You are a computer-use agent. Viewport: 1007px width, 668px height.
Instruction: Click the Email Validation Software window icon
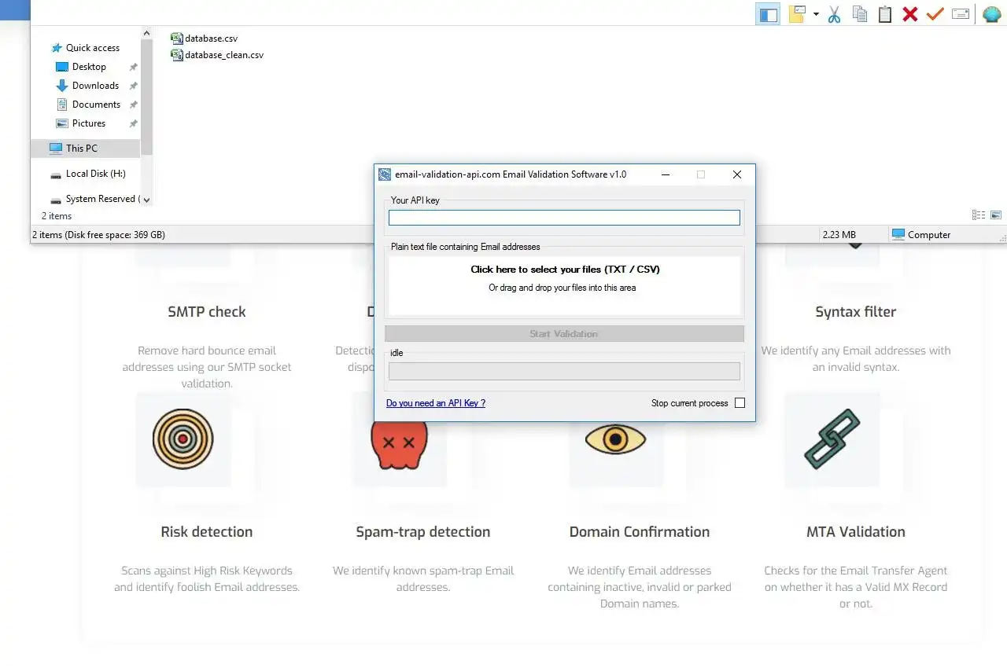(x=385, y=174)
